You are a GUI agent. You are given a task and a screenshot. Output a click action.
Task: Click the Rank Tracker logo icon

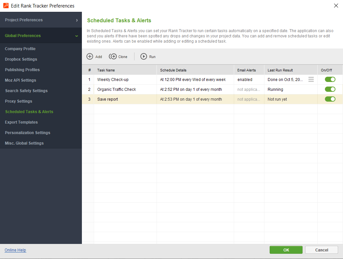[6, 6]
